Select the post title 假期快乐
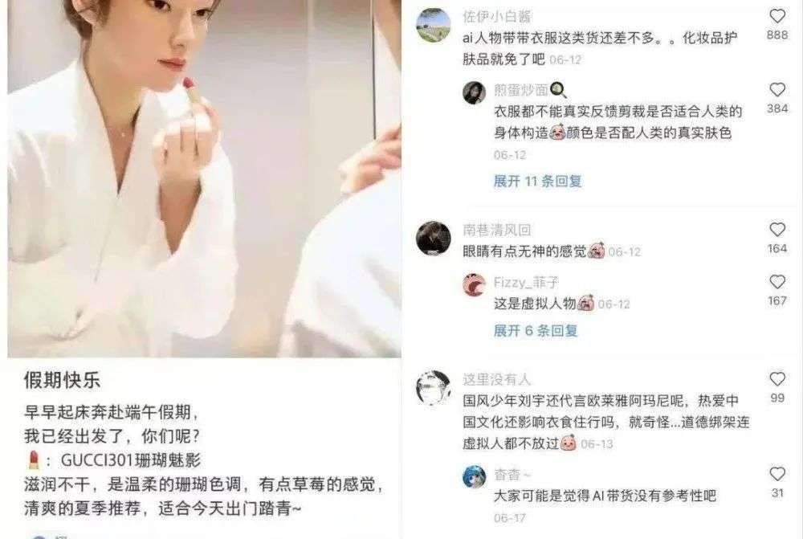Viewport: 803px width, 539px height. coord(62,380)
